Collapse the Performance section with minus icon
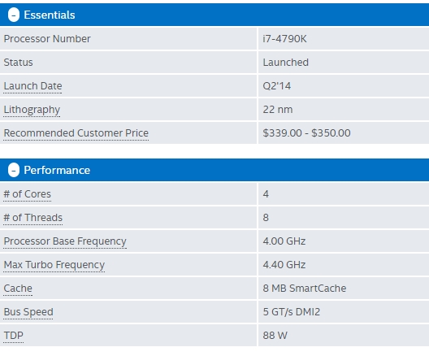 tap(14, 170)
